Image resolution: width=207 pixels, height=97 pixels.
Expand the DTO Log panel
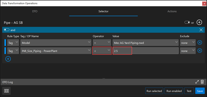click(197, 82)
